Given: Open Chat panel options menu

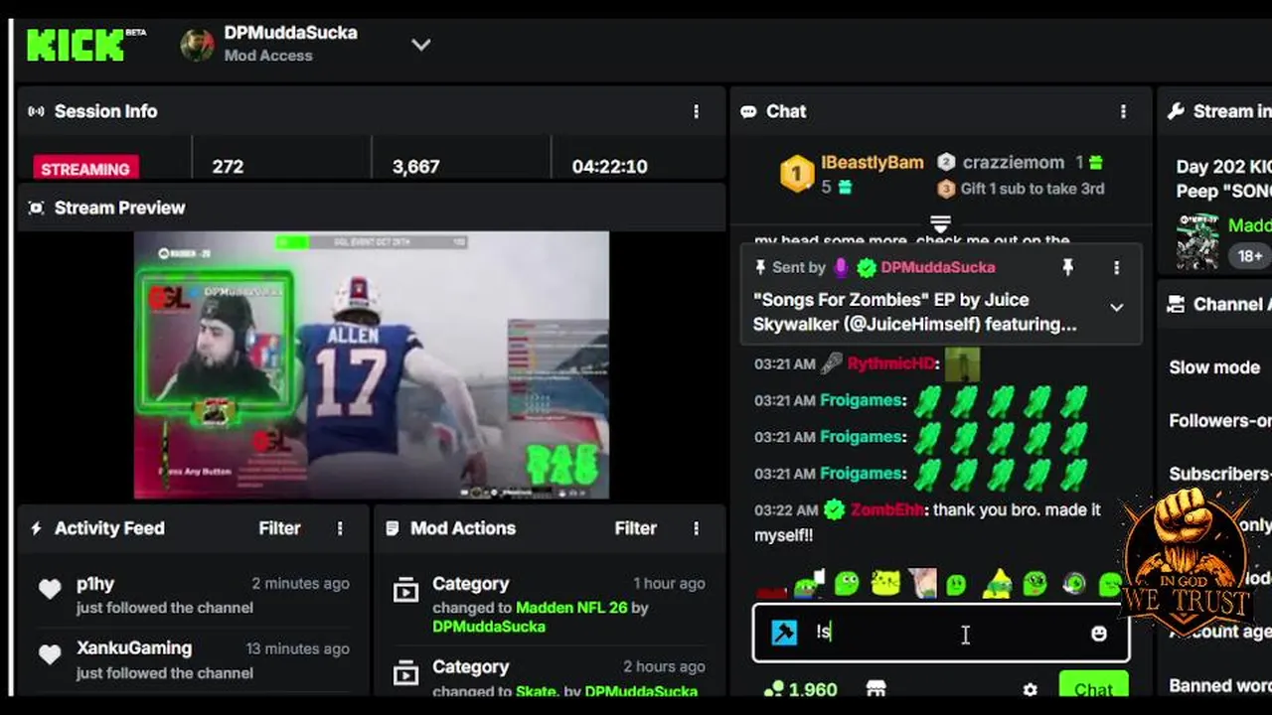Looking at the screenshot, I should [1124, 111].
